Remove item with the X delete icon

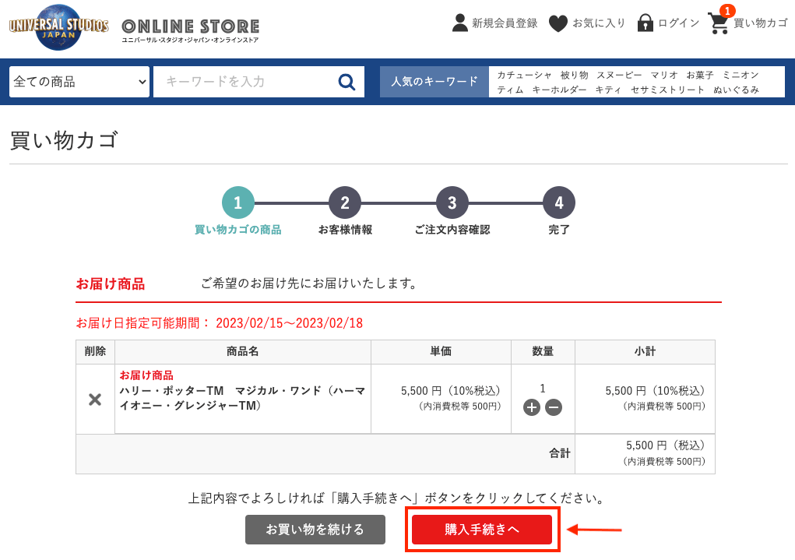(x=95, y=400)
